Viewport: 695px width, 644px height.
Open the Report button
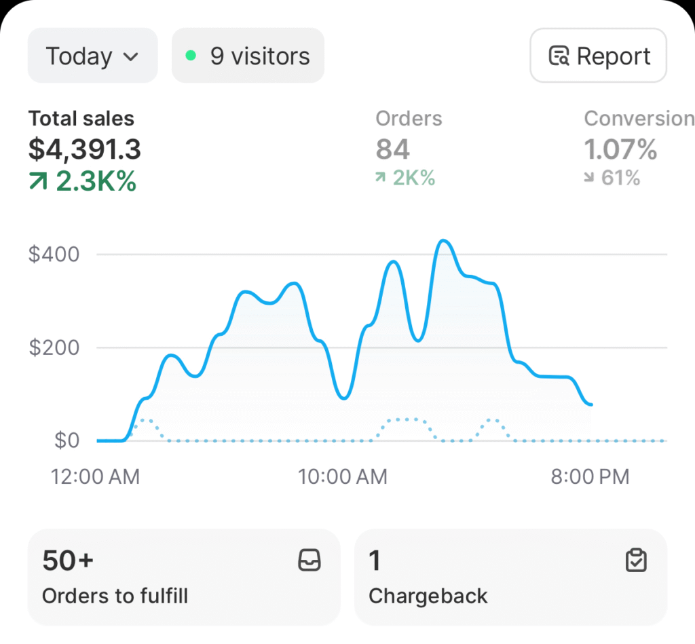click(x=598, y=56)
